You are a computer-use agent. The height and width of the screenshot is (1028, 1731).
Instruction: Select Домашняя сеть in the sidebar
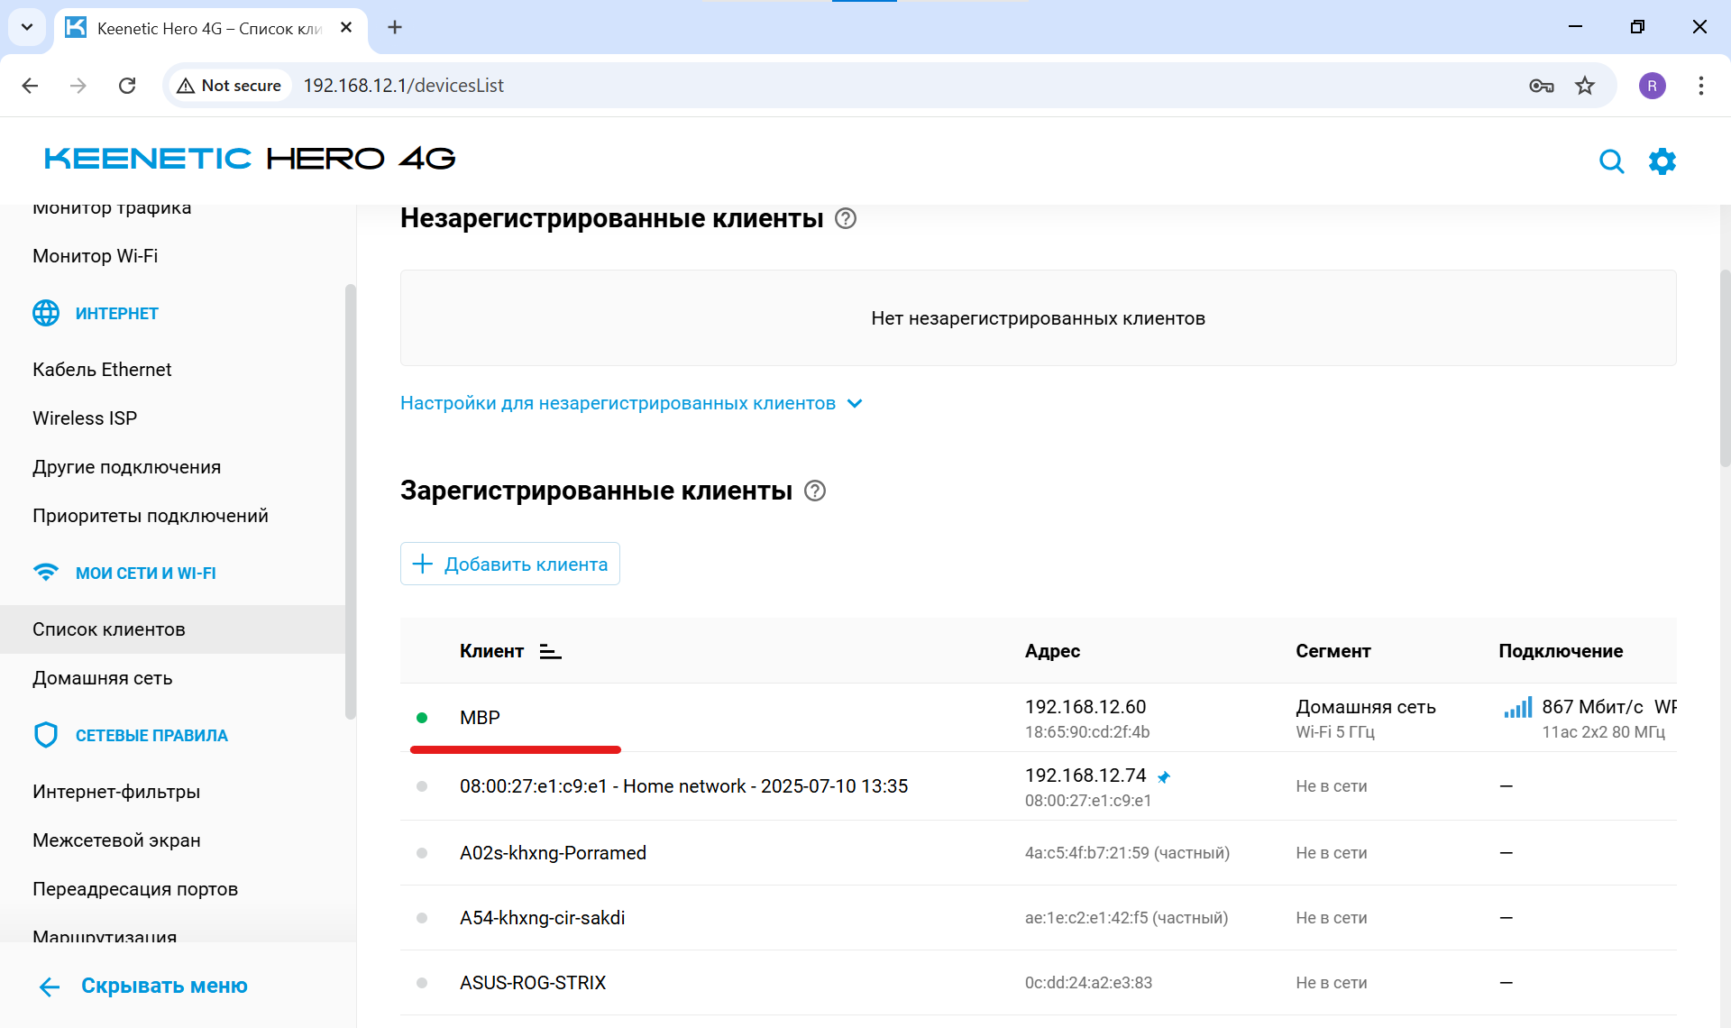102,677
